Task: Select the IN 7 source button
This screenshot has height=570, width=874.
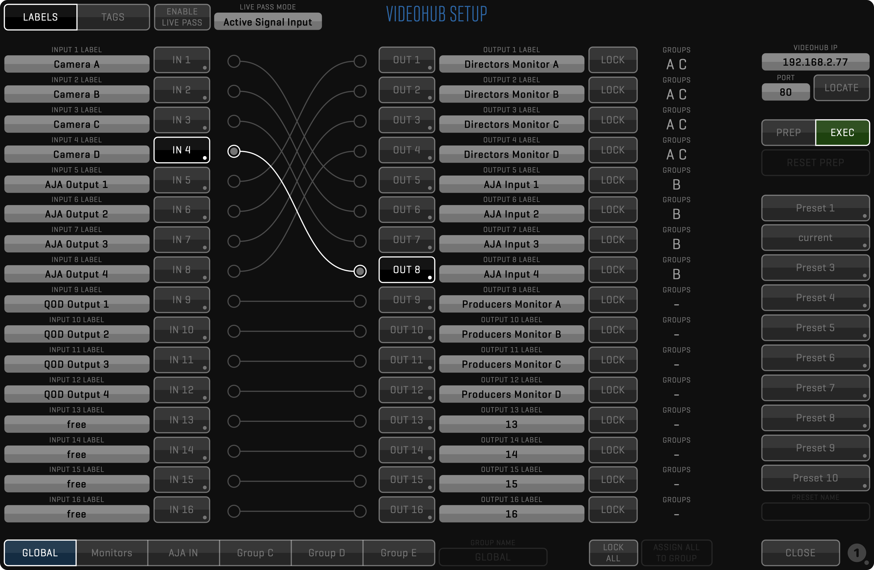Action: click(181, 239)
